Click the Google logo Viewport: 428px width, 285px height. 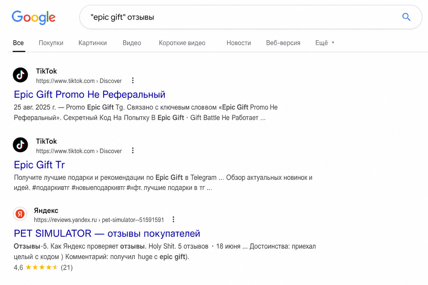[33, 18]
